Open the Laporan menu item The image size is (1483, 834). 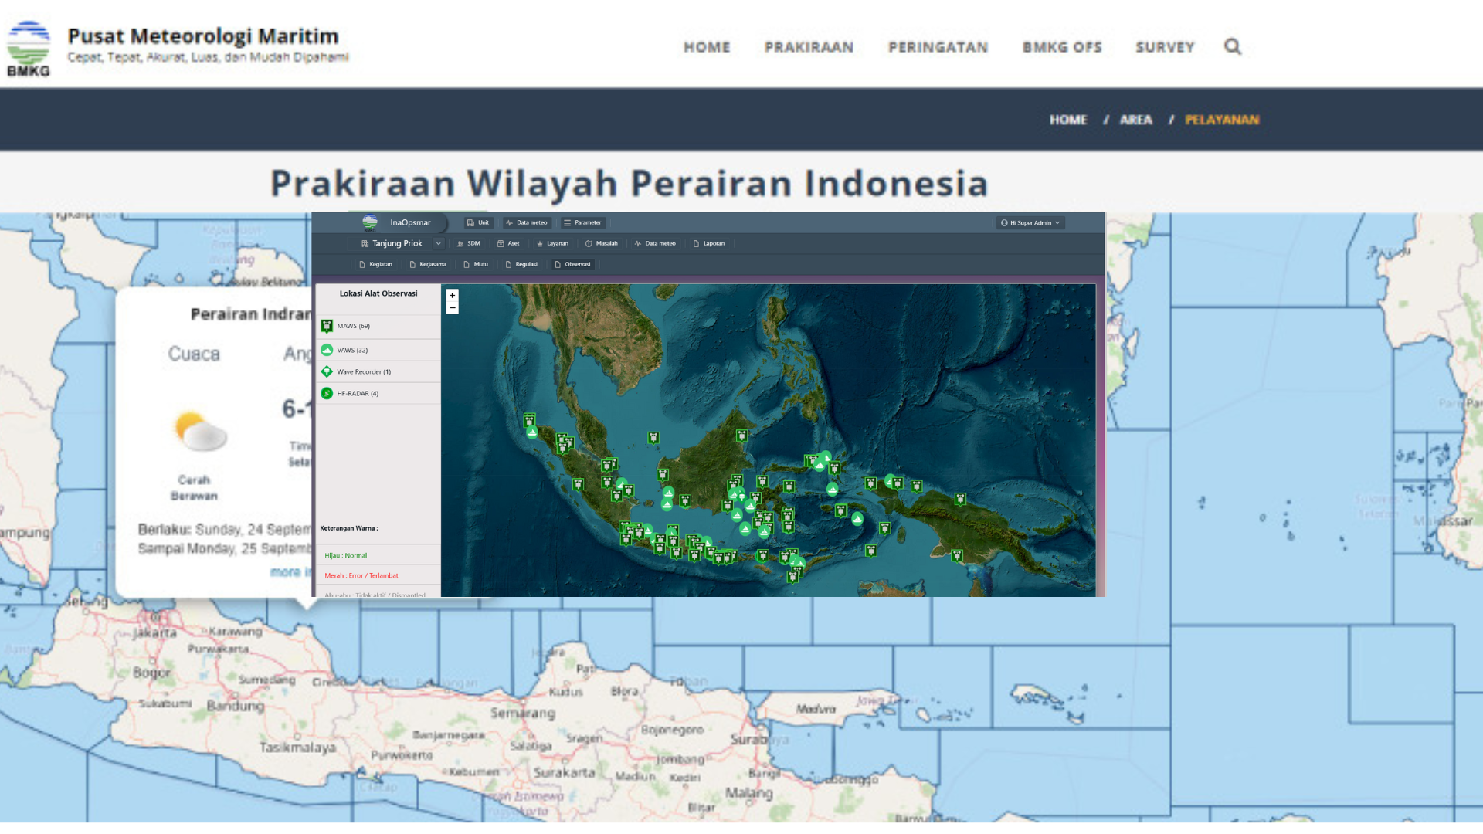[709, 243]
